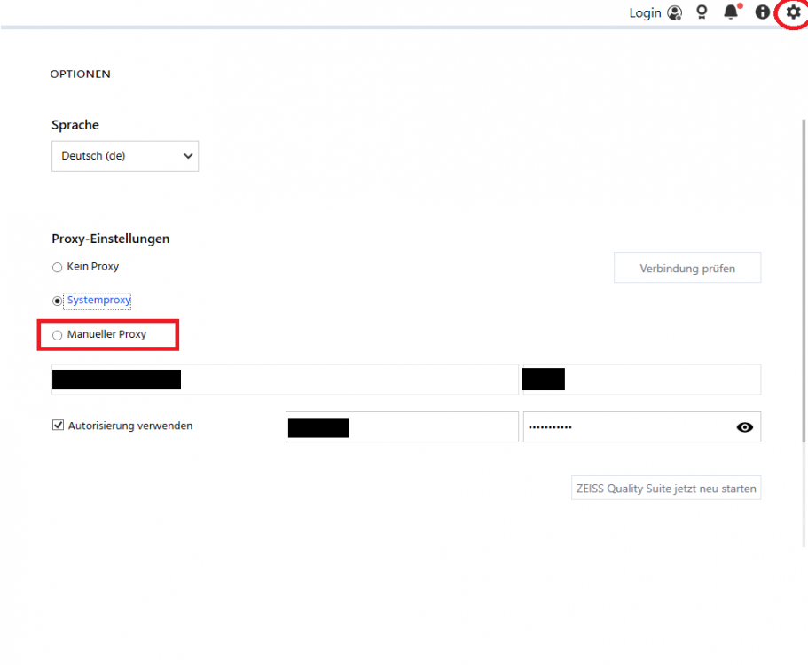Click the Login text link
Viewport: 808px width, 665px height.
pyautogui.click(x=645, y=12)
